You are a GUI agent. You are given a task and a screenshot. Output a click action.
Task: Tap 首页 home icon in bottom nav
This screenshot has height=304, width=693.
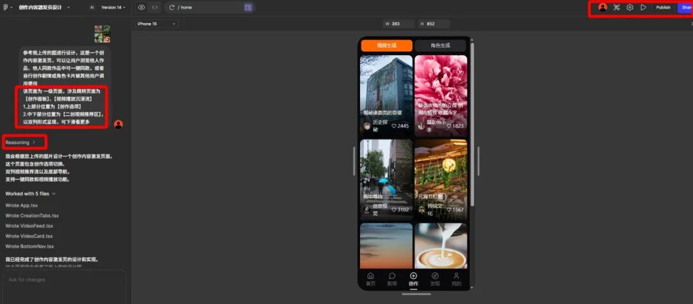(x=370, y=276)
